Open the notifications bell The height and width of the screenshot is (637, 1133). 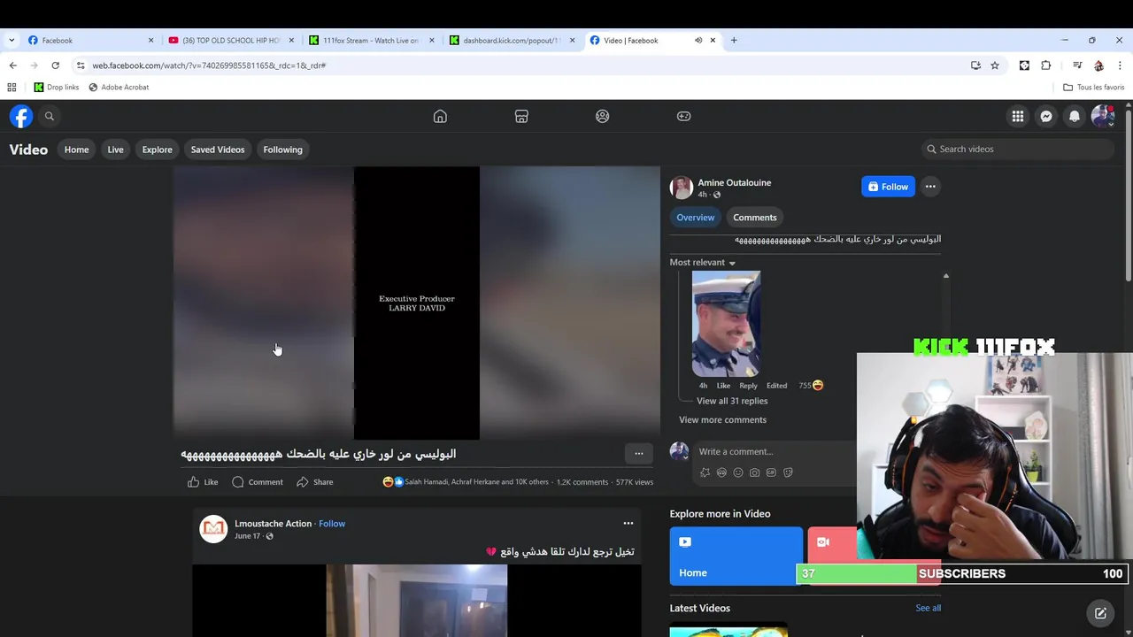[x=1075, y=116]
